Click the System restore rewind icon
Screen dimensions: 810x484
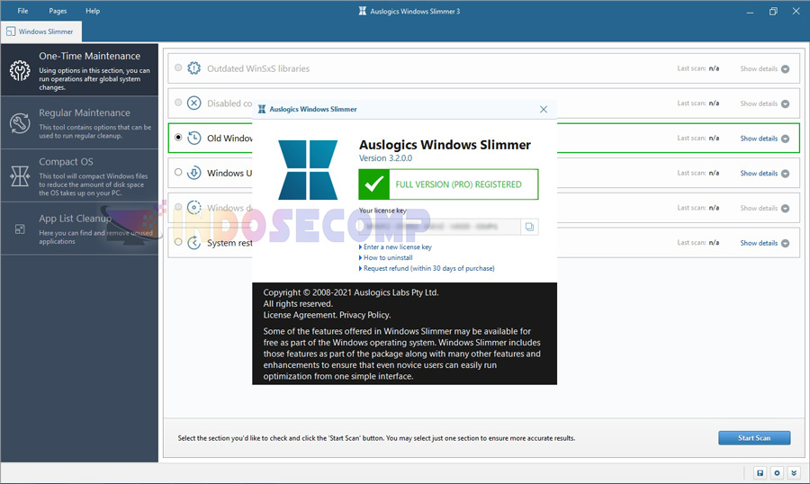click(193, 242)
